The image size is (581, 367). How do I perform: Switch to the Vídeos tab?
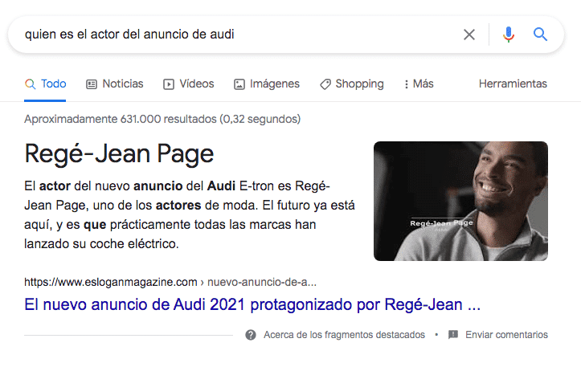coord(189,84)
